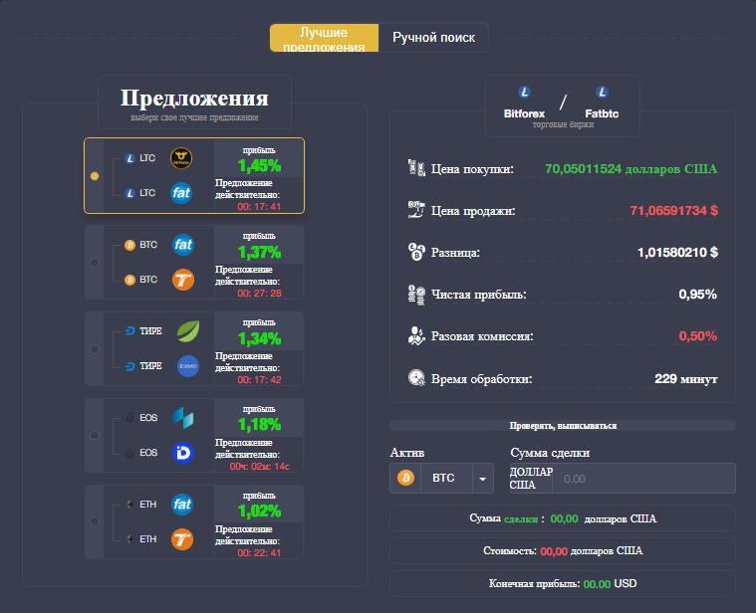Viewport: 756px width, 613px height.
Task: Click the blue D exchange logo in the EOS offer
Action: click(183, 453)
